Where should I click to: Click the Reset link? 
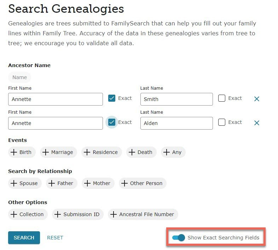pos(55,238)
